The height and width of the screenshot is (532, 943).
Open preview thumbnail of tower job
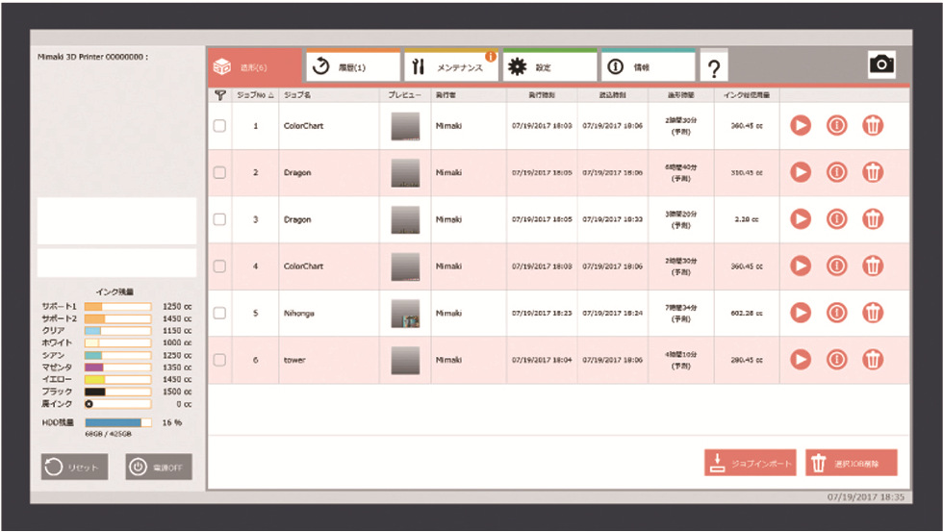[x=405, y=360]
